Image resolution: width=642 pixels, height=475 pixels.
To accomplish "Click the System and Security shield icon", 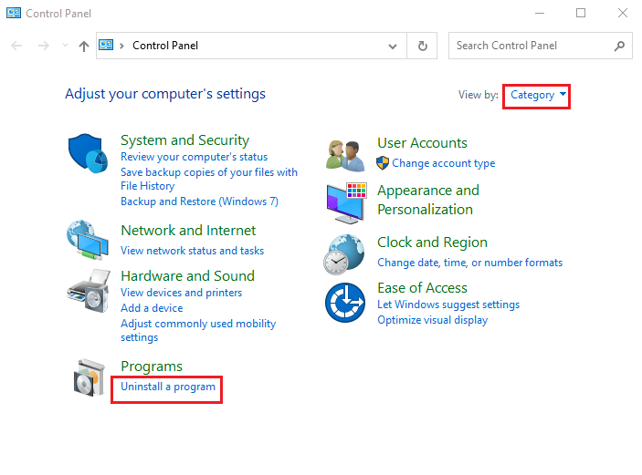I will click(89, 153).
